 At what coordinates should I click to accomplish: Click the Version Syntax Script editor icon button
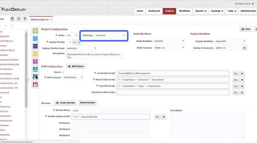(157, 117)
